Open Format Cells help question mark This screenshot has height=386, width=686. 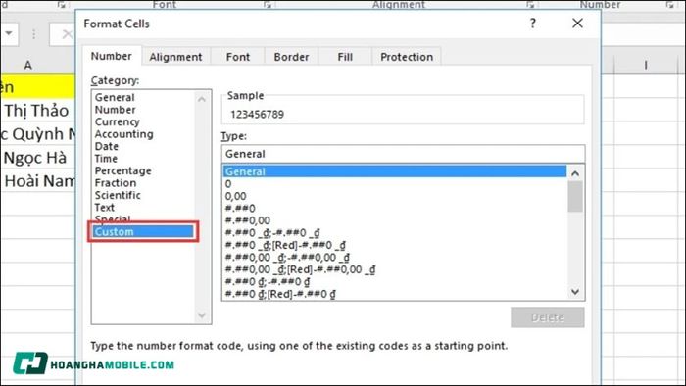click(532, 24)
